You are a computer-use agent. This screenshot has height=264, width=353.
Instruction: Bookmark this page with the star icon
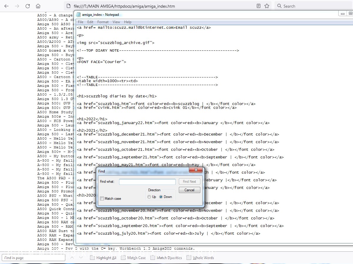tap(267, 6)
